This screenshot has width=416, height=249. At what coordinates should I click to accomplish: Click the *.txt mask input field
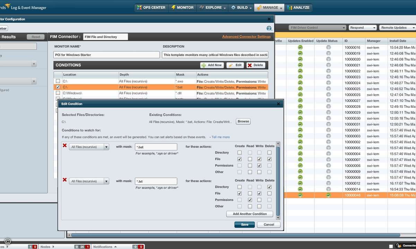(156, 181)
